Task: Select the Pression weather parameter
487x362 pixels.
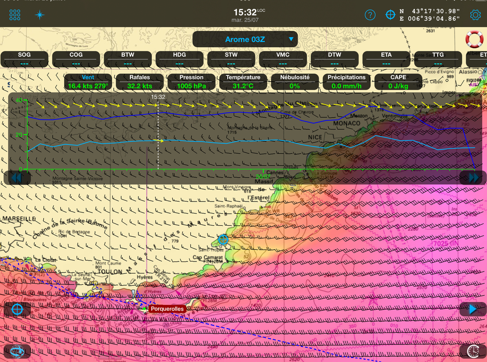Action: point(191,82)
